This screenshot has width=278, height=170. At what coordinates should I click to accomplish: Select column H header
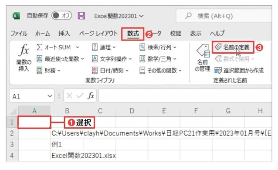click(x=258, y=111)
